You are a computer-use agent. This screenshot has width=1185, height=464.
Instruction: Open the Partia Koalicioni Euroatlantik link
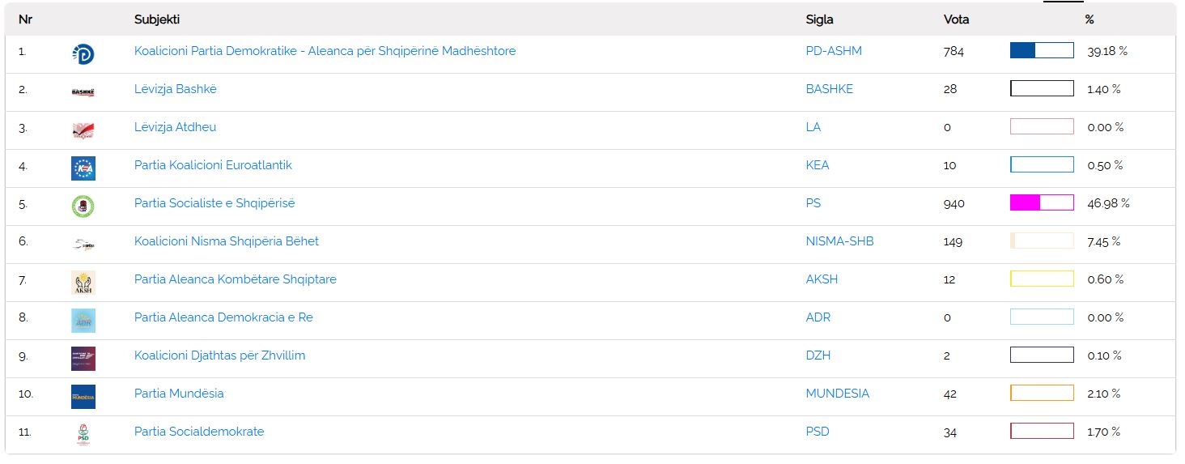click(213, 165)
